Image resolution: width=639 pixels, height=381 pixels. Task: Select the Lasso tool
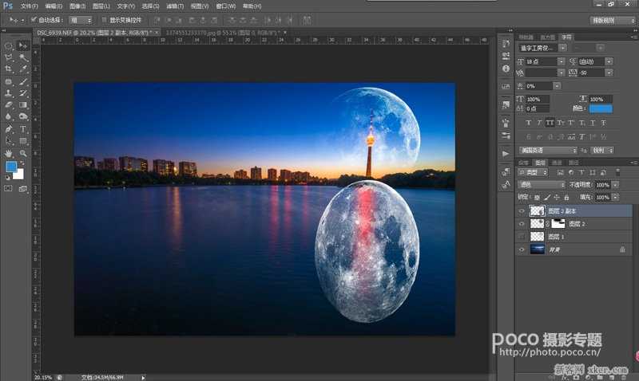(9, 57)
